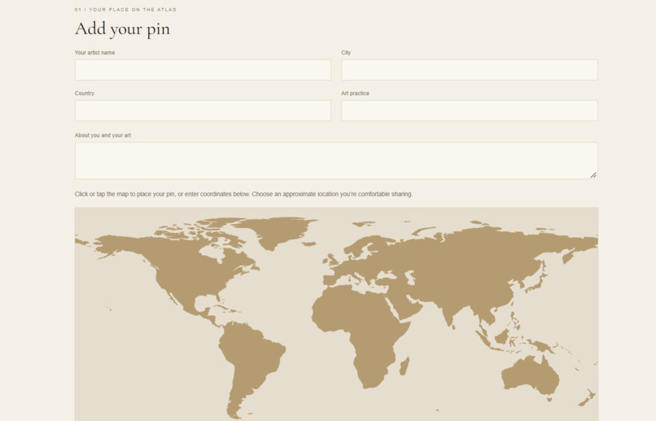Click the map instructions text 'Click or tap the map'
656x421 pixels.
click(x=243, y=194)
